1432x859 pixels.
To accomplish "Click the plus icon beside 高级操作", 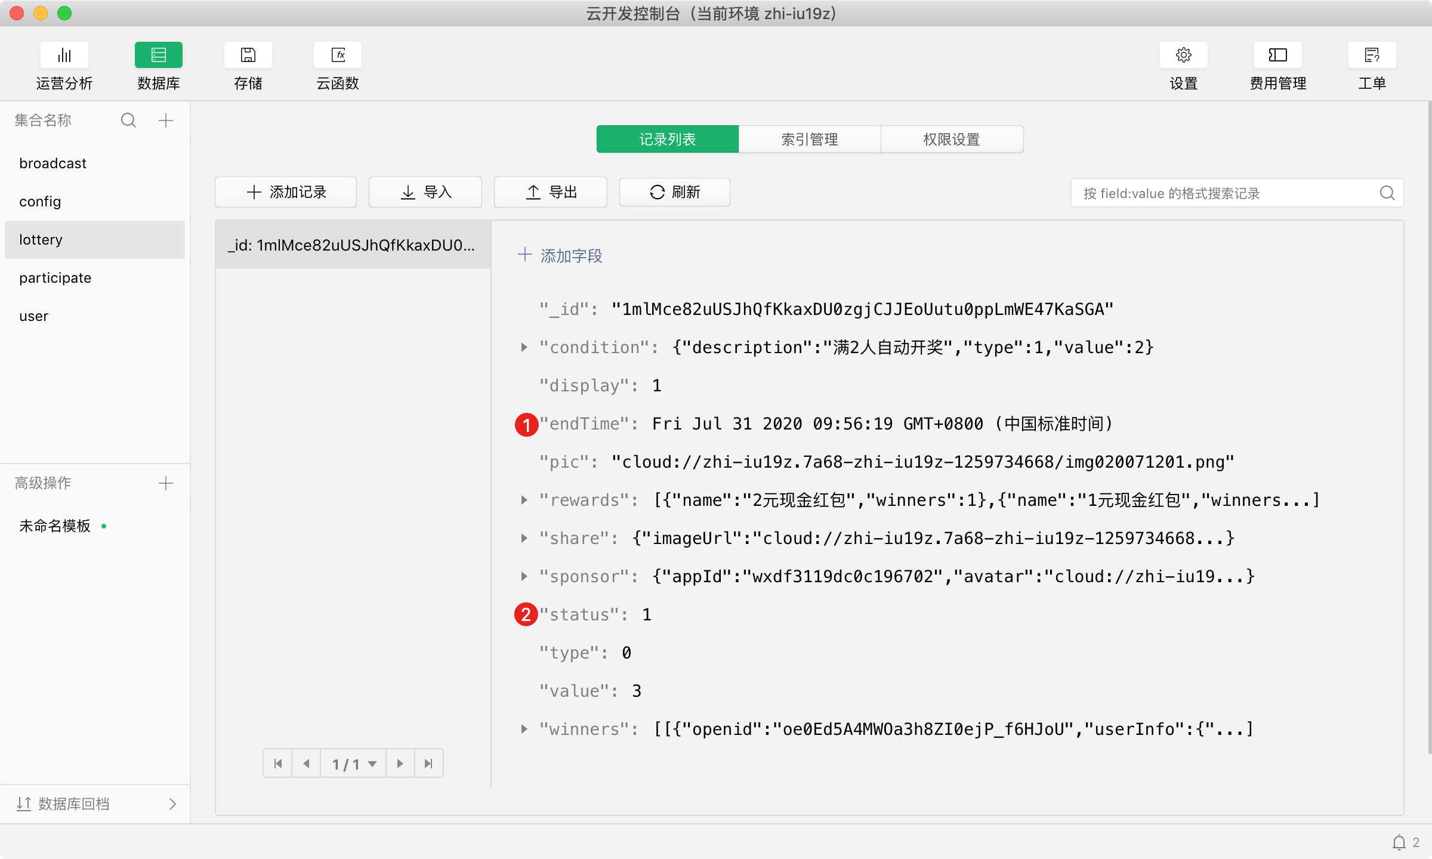I will point(166,483).
